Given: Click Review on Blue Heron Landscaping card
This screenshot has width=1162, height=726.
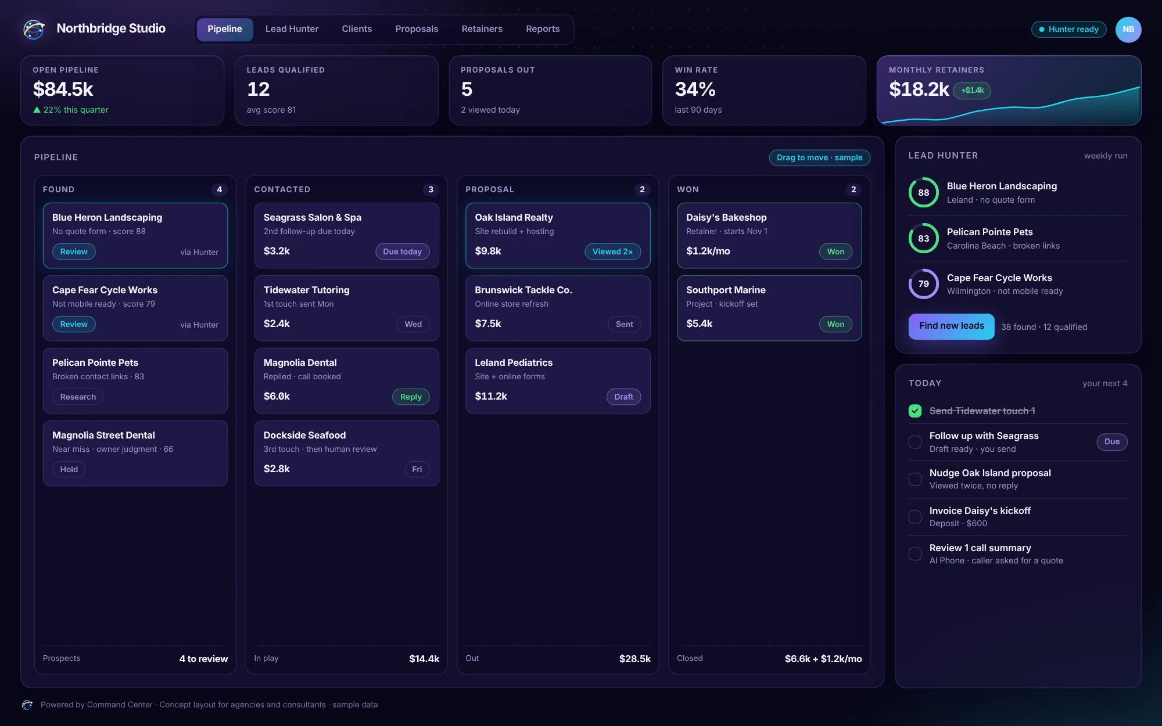Looking at the screenshot, I should pyautogui.click(x=74, y=251).
